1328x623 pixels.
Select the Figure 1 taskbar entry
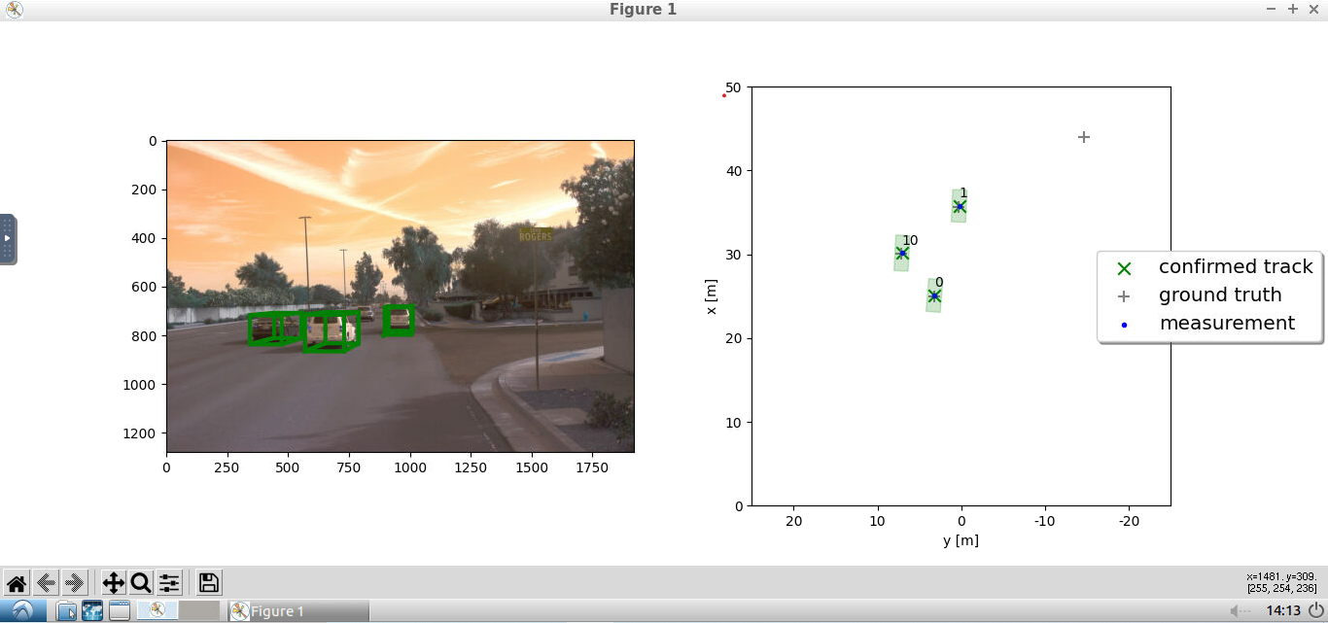pyautogui.click(x=292, y=611)
